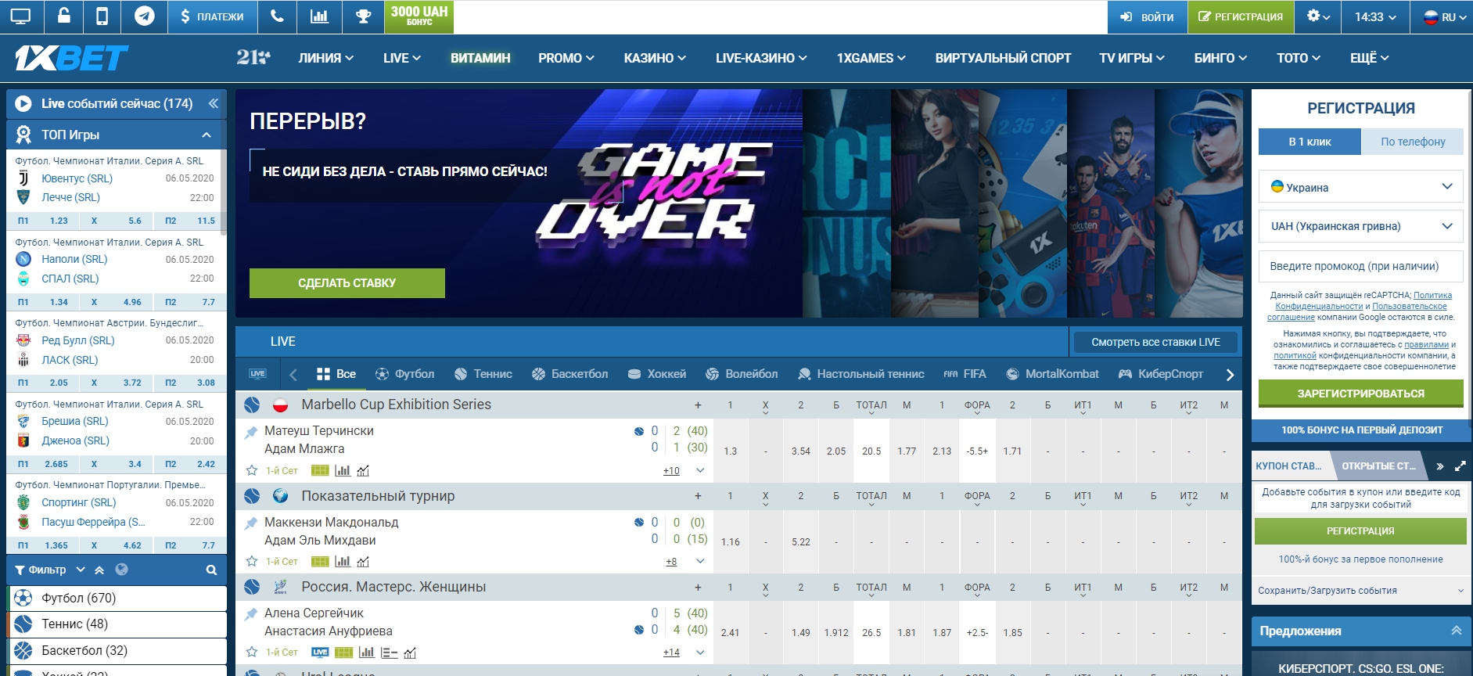Expand the coupon panel to fullscreen icon
The height and width of the screenshot is (676, 1473).
click(x=1460, y=466)
